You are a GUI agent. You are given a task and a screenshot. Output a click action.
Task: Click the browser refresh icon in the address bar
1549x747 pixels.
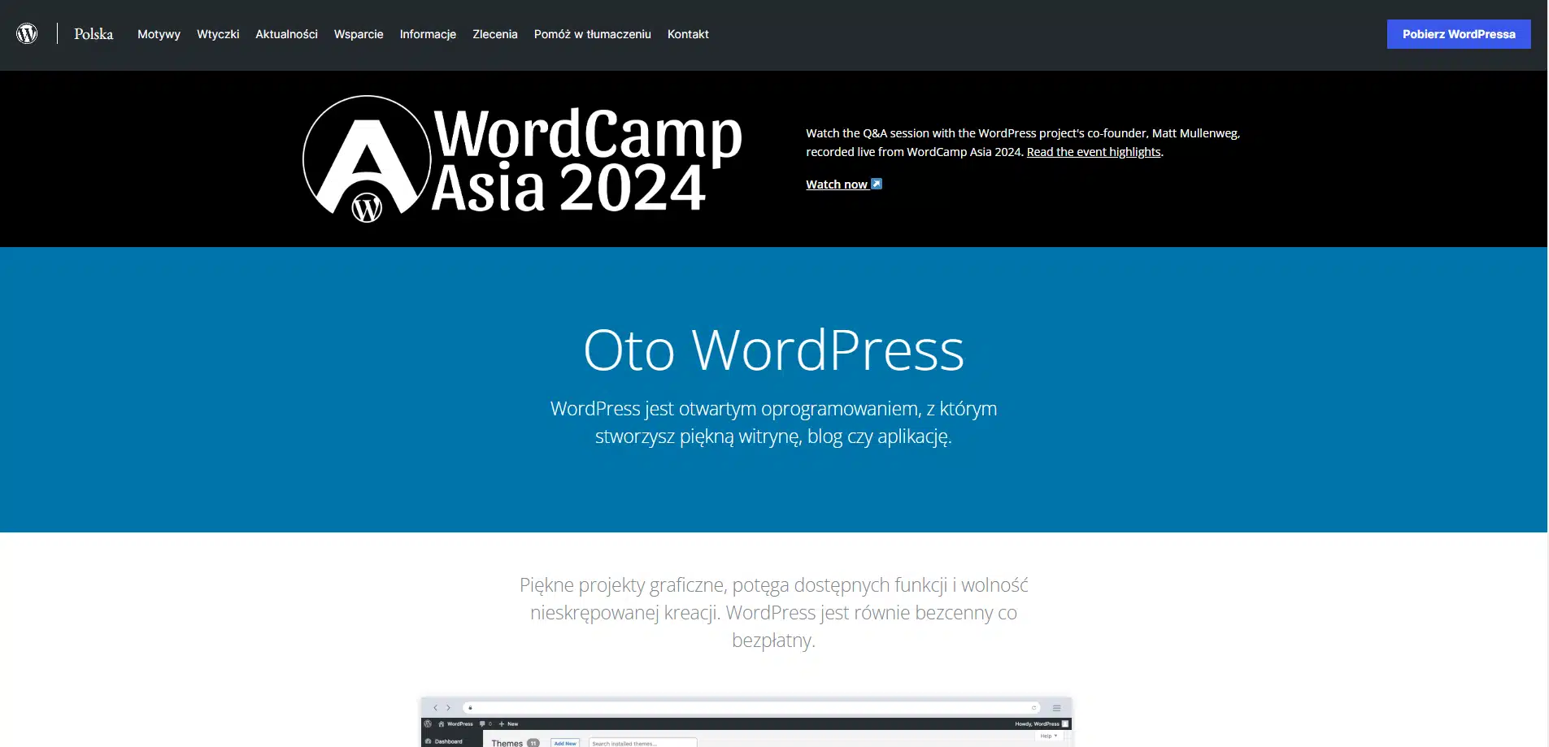(1034, 708)
